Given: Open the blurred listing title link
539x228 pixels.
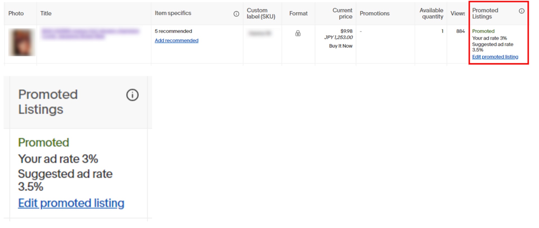Looking at the screenshot, I should point(90,34).
